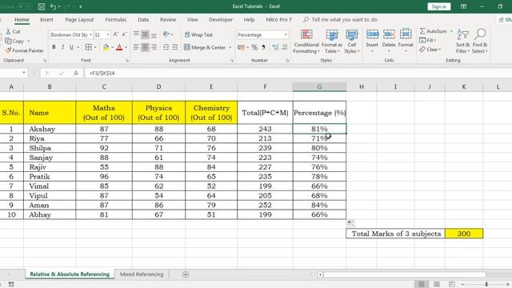Apply Percent Style format
The image size is (512, 288).
point(254,47)
